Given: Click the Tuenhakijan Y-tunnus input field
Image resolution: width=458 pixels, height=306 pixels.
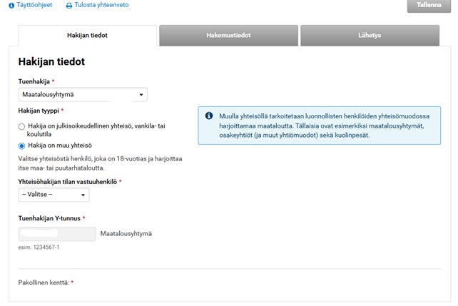Looking at the screenshot, I should 56,234.
